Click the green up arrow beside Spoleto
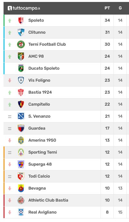The image size is (129, 222). coord(10,21)
